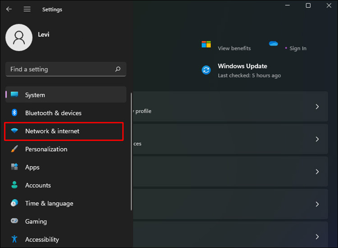Open Gaming settings

coord(36,221)
